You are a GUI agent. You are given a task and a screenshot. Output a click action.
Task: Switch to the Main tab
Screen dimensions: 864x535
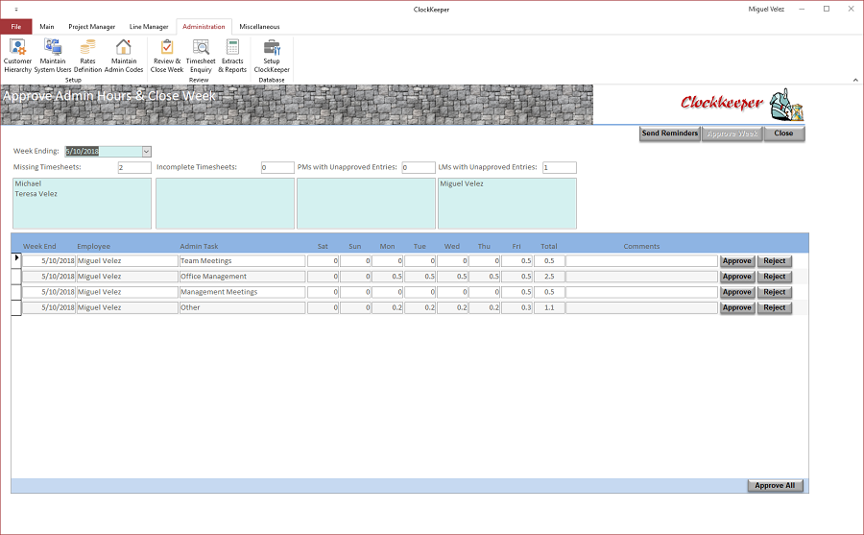(x=47, y=27)
